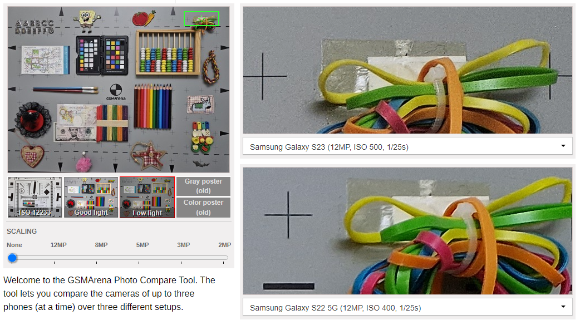580x320 pixels.
Task: Select the ISO 12233 chart thumbnail
Action: [x=35, y=197]
